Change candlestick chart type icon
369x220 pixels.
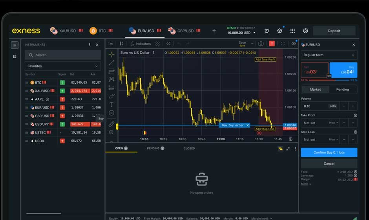(121, 44)
